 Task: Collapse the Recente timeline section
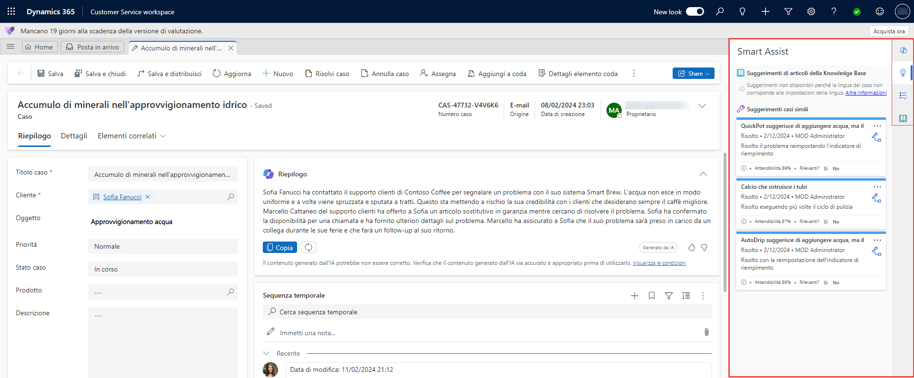(x=267, y=353)
